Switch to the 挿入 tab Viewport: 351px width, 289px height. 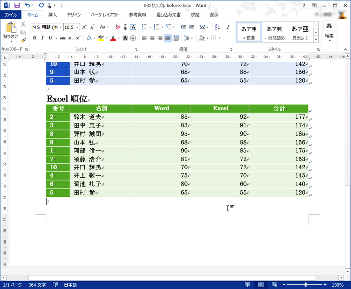coord(52,15)
